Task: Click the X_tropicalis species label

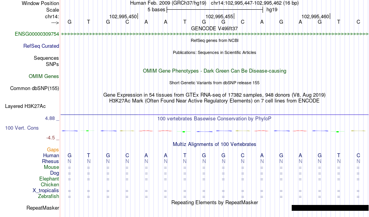Action: (46, 191)
